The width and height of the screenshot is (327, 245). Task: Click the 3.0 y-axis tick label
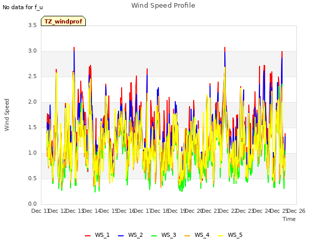[x=32, y=51]
